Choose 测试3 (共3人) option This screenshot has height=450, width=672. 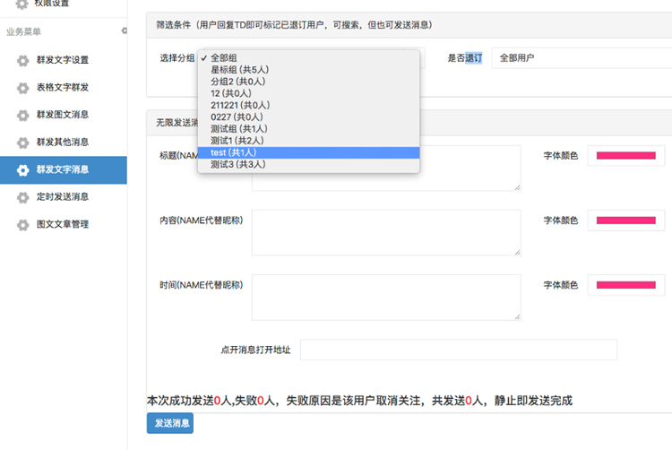pyautogui.click(x=308, y=165)
